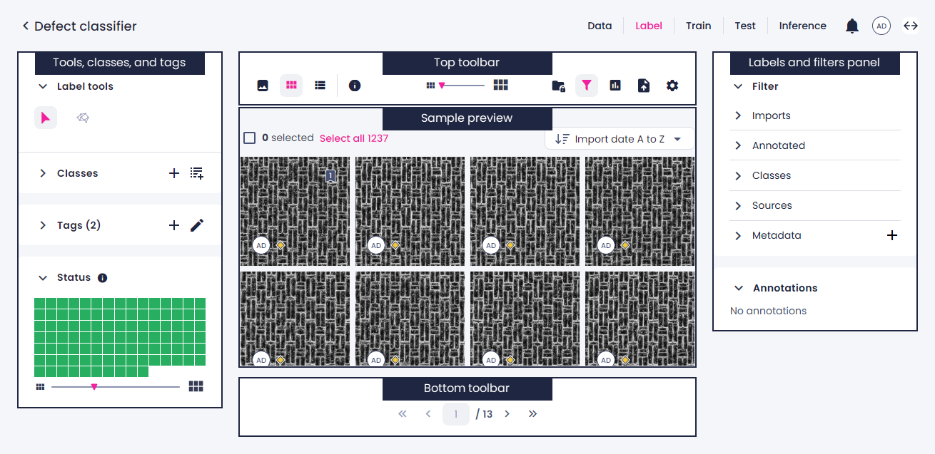Screen dimensions: 935x454
Task: Switch to list view in top toolbar
Action: (x=320, y=86)
